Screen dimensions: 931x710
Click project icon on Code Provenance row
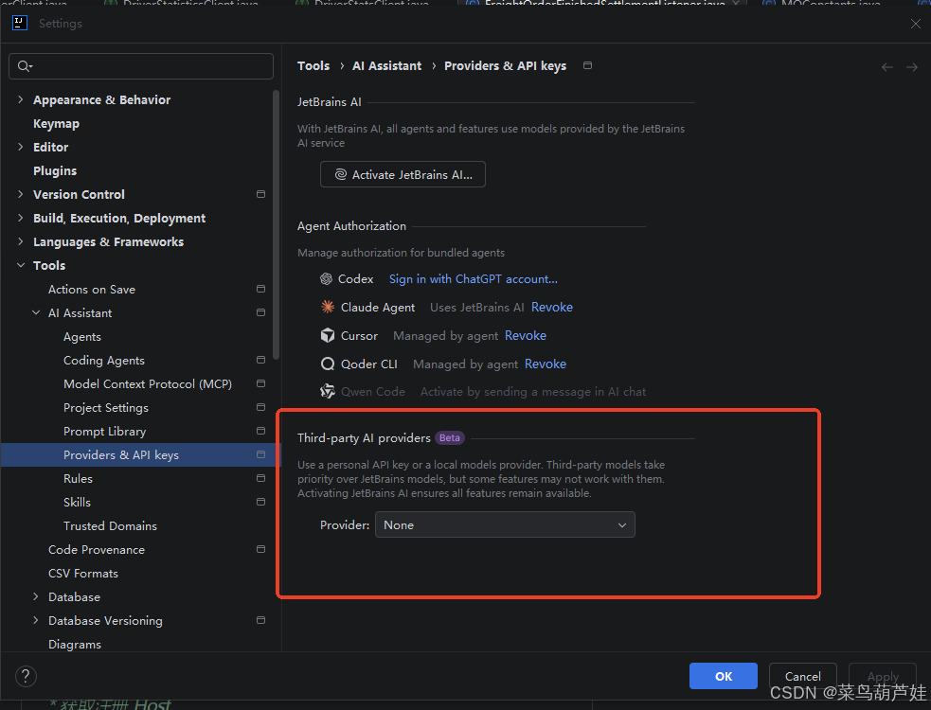(x=260, y=549)
